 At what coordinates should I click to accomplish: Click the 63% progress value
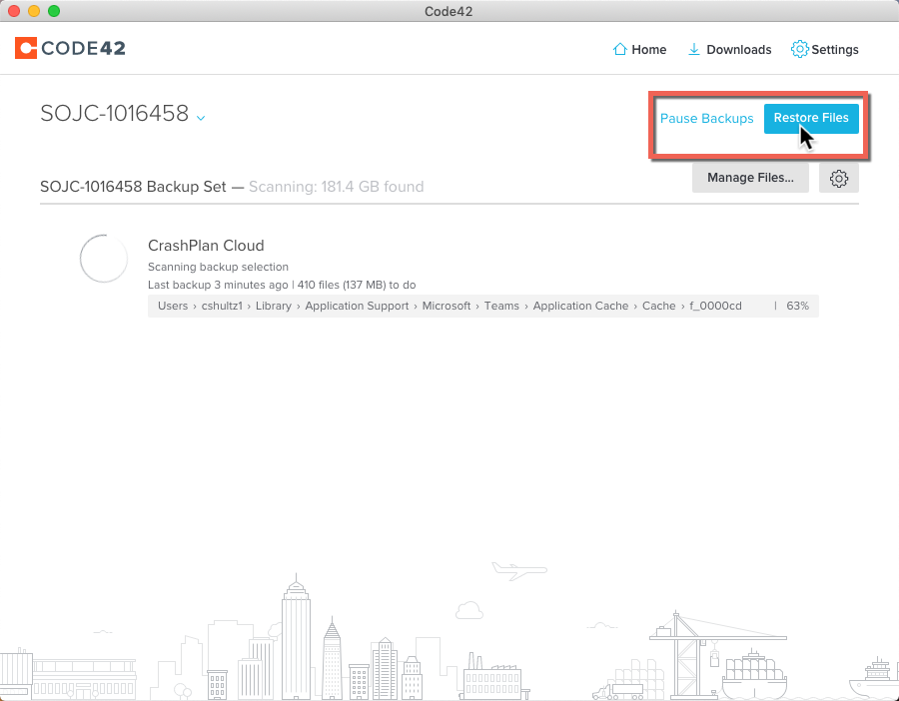click(797, 307)
